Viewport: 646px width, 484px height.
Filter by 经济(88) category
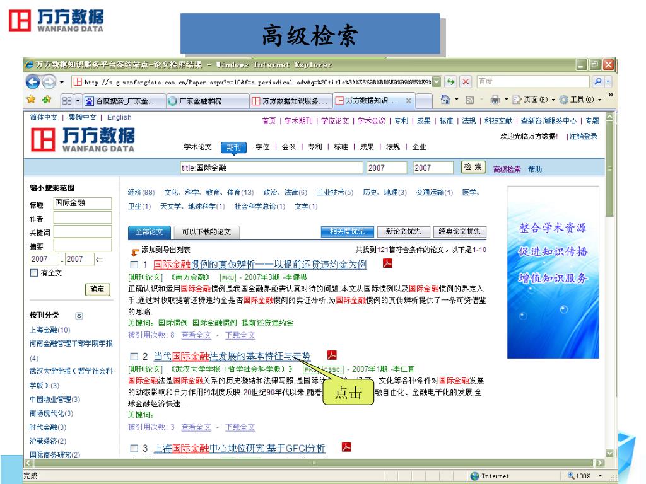pyautogui.click(x=141, y=193)
